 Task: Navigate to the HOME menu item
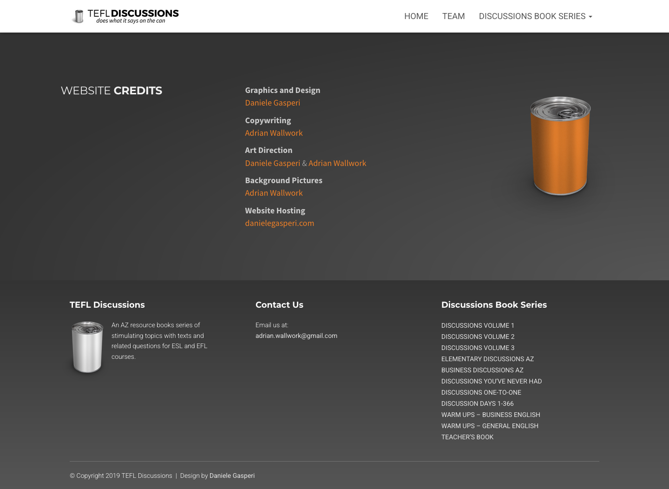416,16
